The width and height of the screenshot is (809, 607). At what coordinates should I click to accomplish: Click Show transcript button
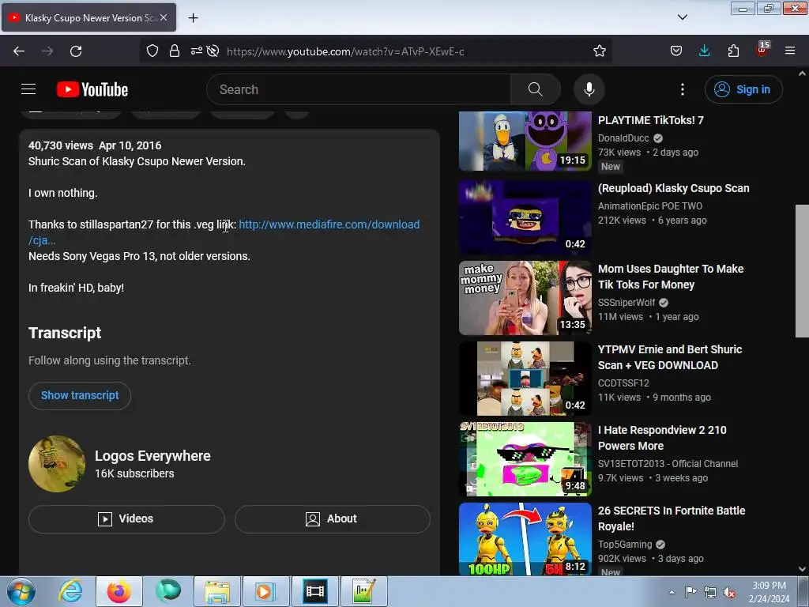[x=80, y=395]
